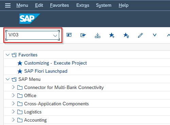Viewport: 170px width, 125px height.
Task: Expand the Cross-Application Components node
Action: [x=13, y=104]
